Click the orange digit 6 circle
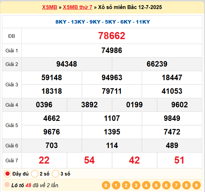Viewport: 205px width, 192px height. point(166,185)
